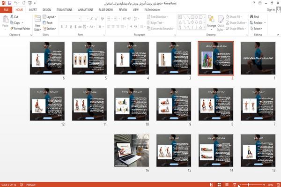
Task: Open the Select dropdown in Editing
Action: [256, 29]
